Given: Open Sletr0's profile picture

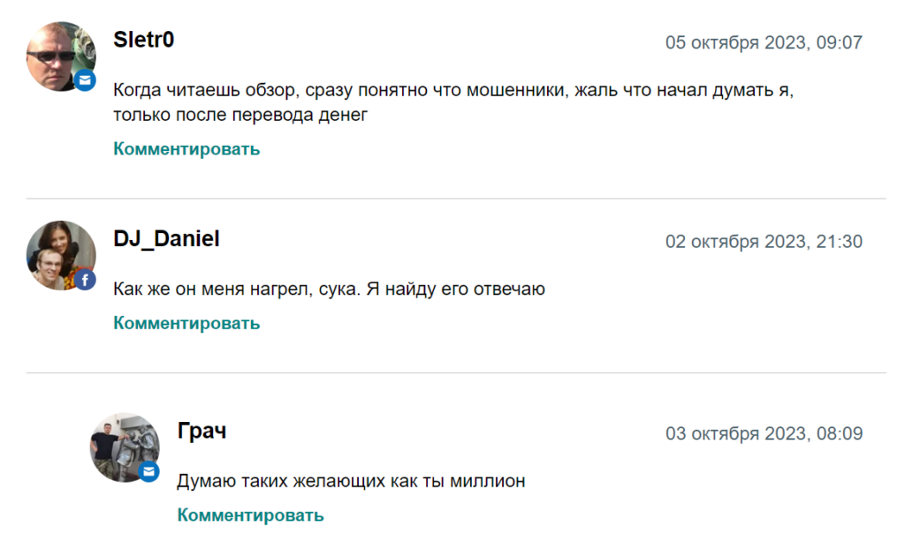Looking at the screenshot, I should point(61,56).
